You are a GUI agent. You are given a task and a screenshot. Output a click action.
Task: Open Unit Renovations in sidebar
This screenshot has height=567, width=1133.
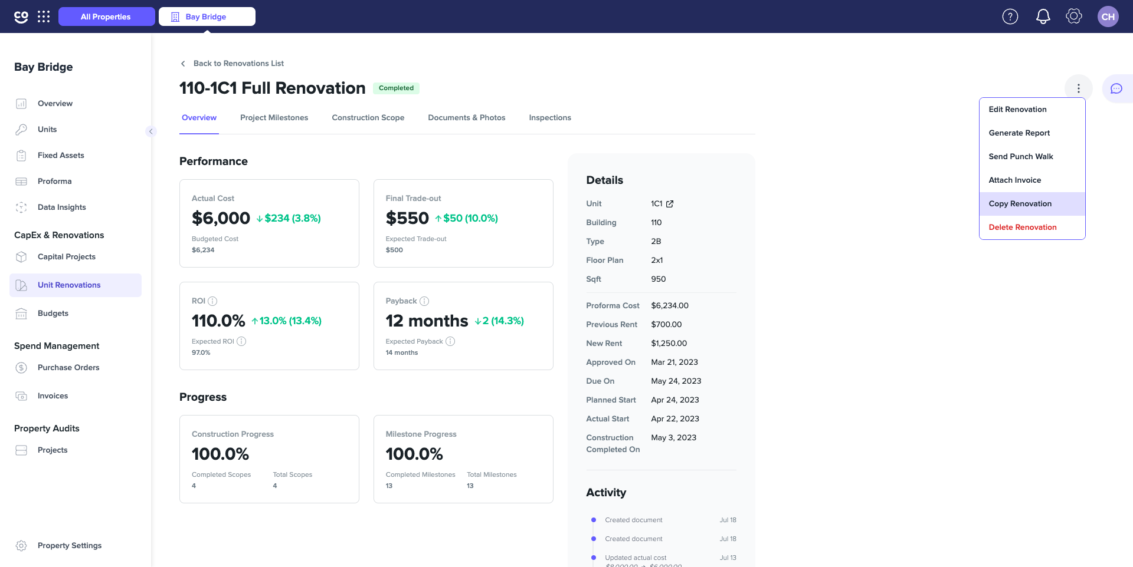pos(76,285)
